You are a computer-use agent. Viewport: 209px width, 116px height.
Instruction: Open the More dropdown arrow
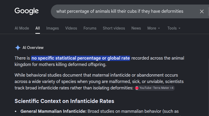click(159, 28)
